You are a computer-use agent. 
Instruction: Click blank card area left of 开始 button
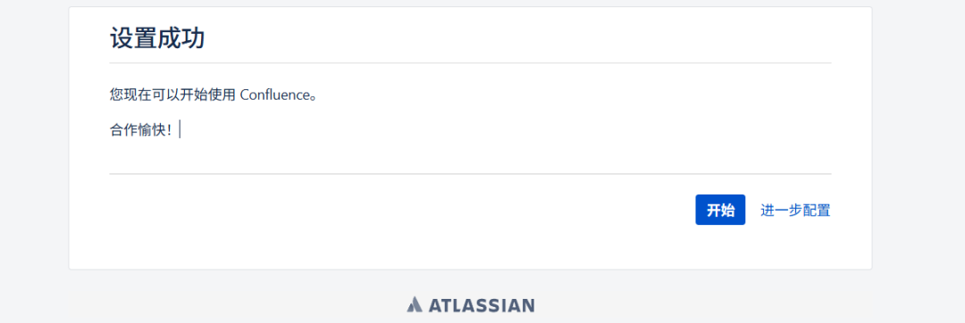tap(400, 210)
